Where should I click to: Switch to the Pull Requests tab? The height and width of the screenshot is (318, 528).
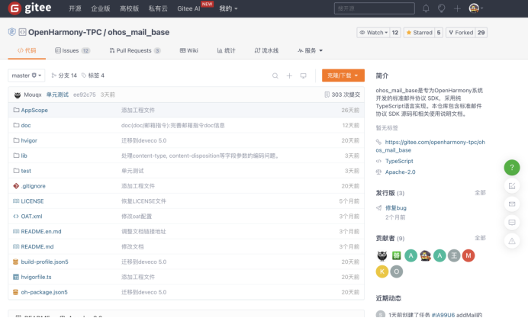(133, 50)
